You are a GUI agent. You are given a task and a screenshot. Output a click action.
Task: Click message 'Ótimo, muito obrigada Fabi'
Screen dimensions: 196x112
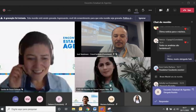[179, 59]
